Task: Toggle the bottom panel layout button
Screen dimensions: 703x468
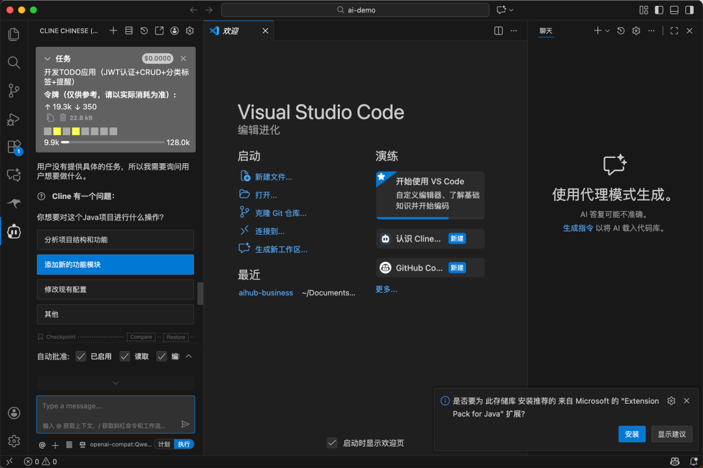Action: [674, 10]
